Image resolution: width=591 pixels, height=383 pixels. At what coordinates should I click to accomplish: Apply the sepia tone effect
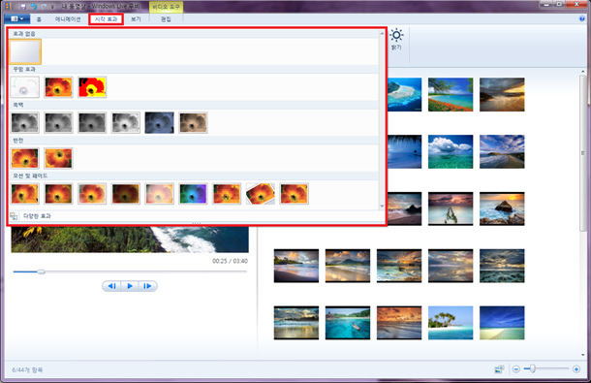(193, 122)
